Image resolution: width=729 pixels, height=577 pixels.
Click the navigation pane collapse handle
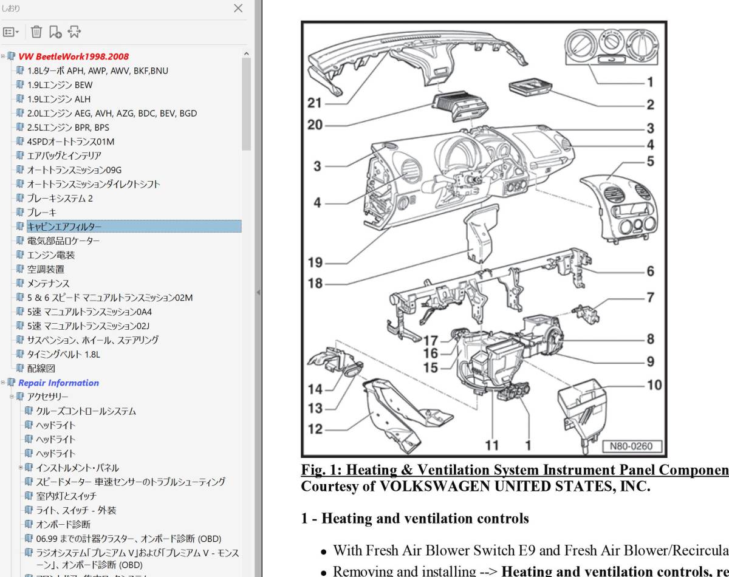258,292
